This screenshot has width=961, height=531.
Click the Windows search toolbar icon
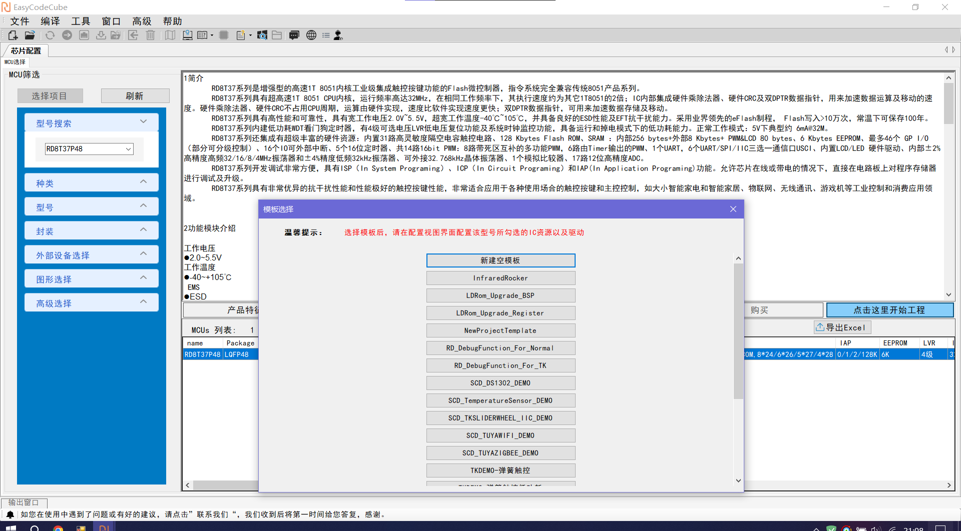click(x=262, y=35)
